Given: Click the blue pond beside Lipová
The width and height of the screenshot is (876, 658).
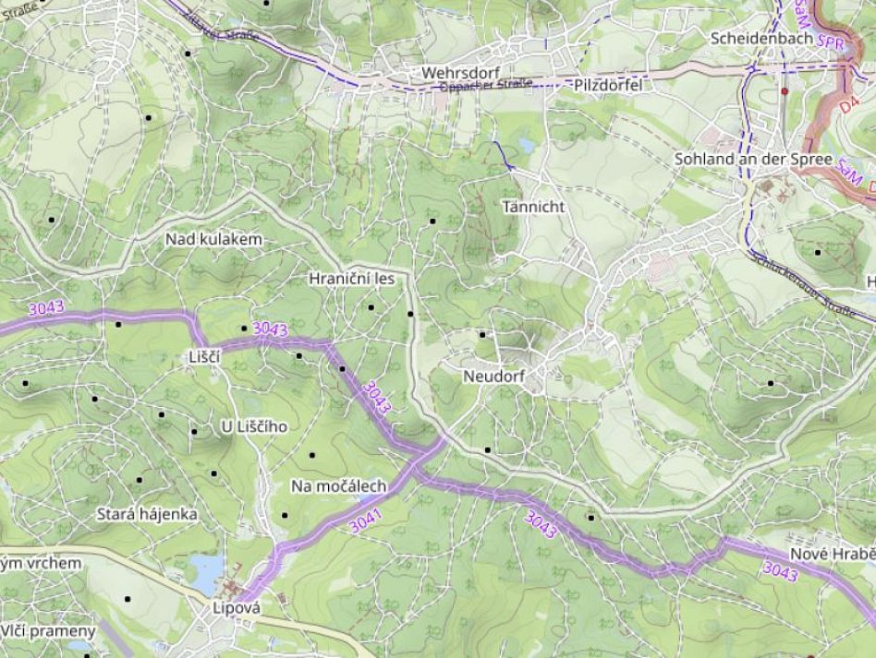Looking at the screenshot, I should 207,570.
